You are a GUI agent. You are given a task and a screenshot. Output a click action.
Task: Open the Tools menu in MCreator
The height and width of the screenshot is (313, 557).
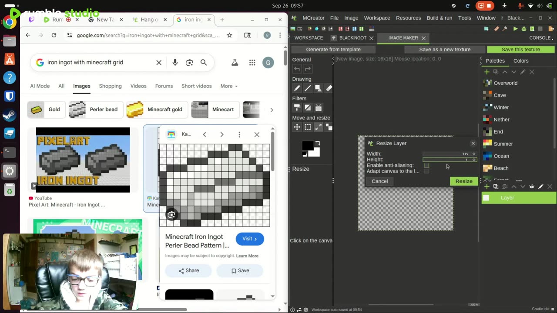coord(465,18)
